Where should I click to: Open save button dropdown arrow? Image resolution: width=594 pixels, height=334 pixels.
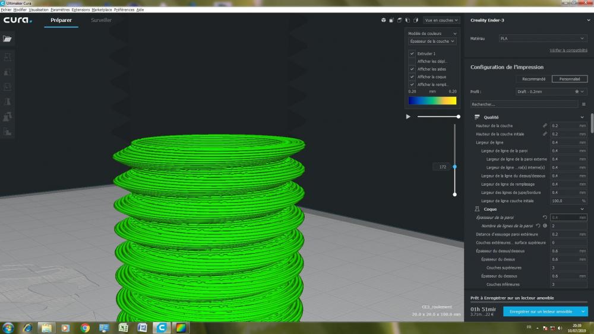[583, 311]
